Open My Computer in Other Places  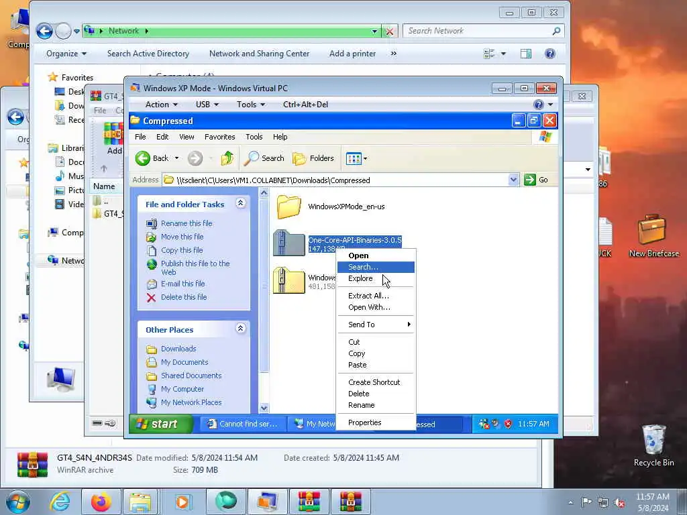pyautogui.click(x=182, y=389)
